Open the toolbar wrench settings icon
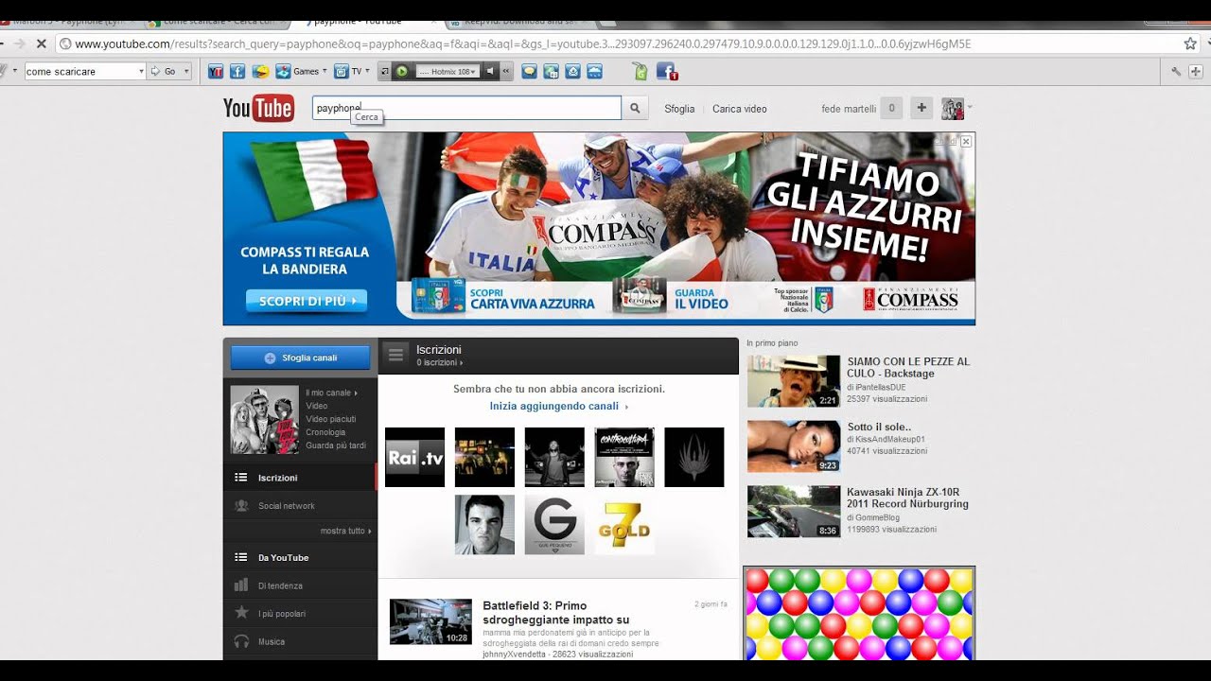 pos(1176,71)
